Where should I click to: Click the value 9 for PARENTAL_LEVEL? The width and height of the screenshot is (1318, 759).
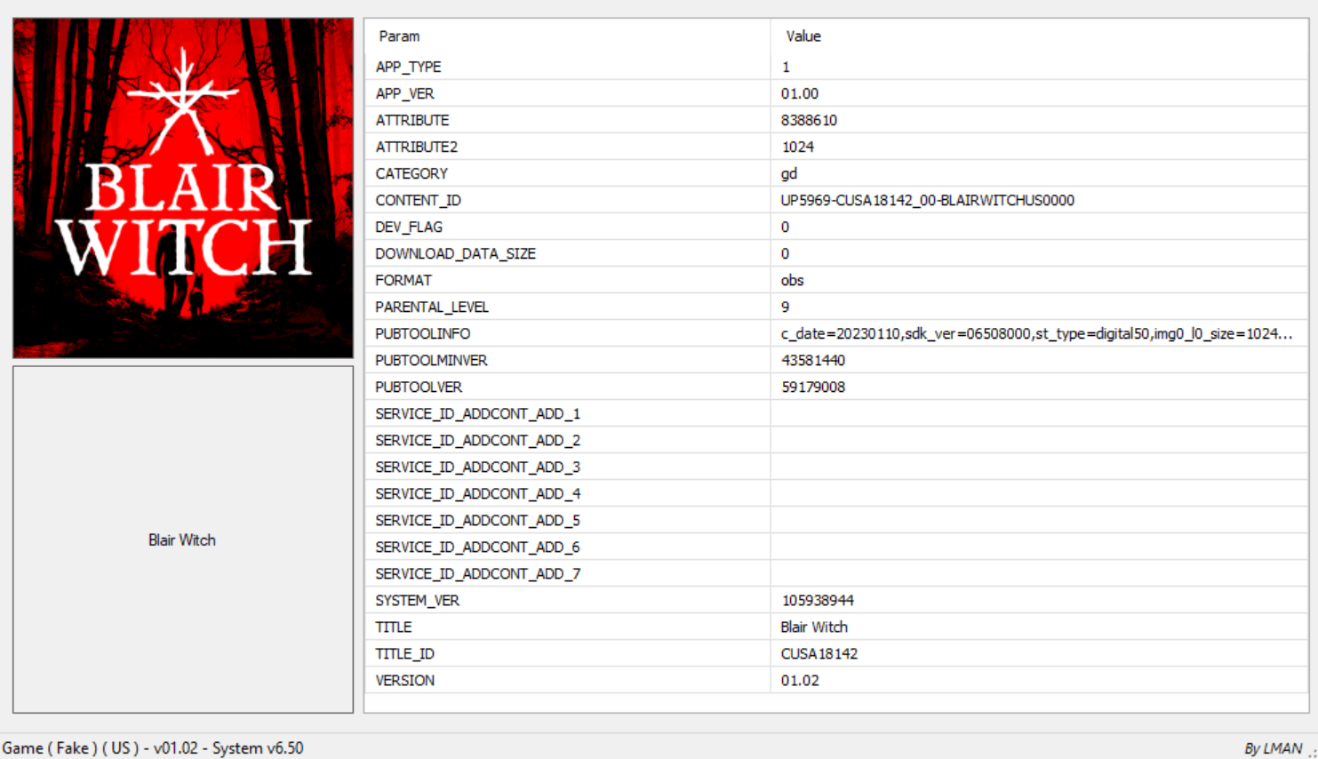coord(785,307)
